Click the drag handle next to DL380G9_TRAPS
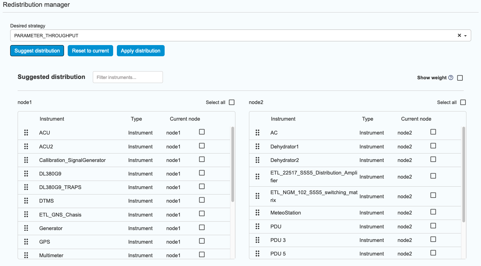Image resolution: width=481 pixels, height=266 pixels. (x=26, y=187)
